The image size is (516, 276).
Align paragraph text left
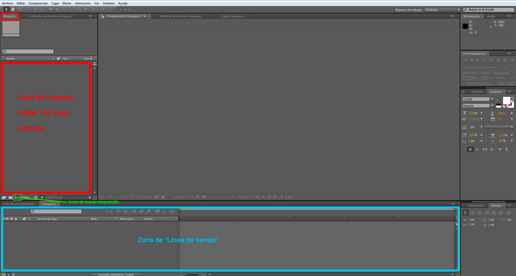pos(465,213)
